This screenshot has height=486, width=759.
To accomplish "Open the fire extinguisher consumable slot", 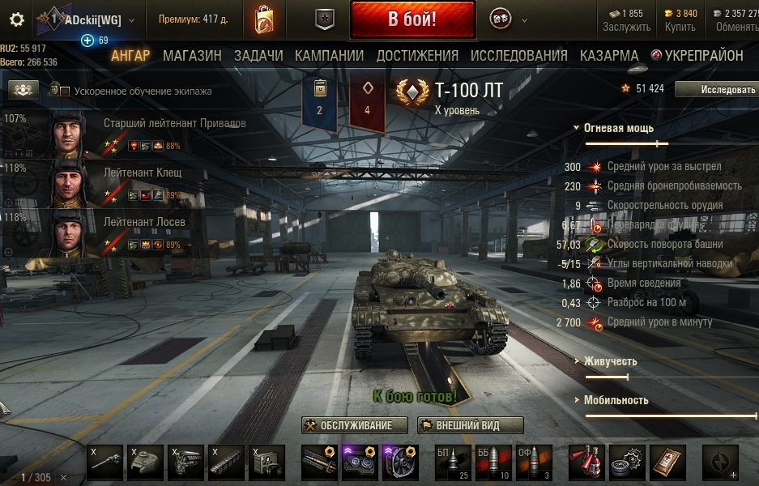I will click(x=586, y=463).
